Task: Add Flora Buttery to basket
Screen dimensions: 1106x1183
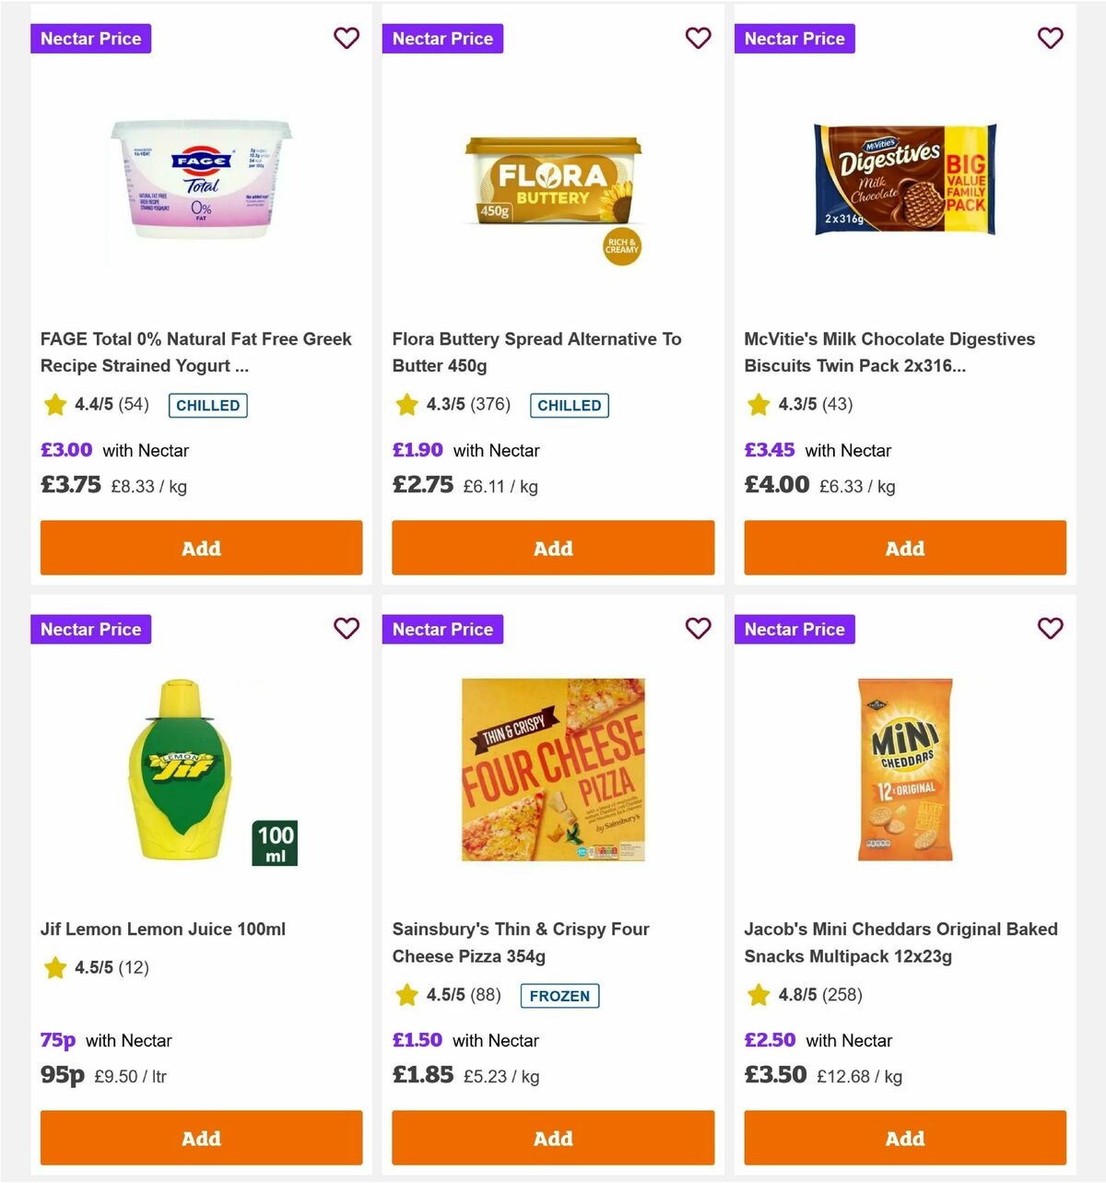Action: click(x=553, y=548)
